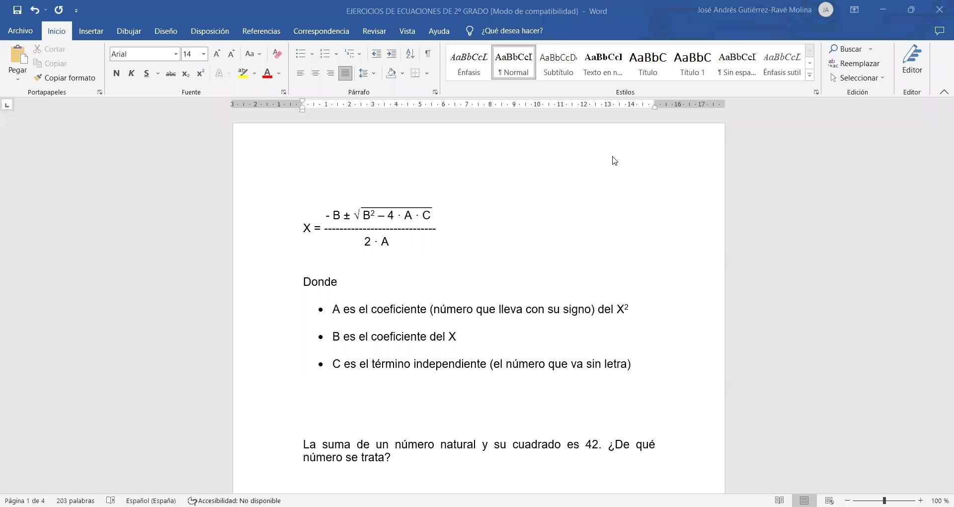Screen dimensions: 954x507
Task: Open Paragraph settings dialog launcher
Action: point(435,92)
